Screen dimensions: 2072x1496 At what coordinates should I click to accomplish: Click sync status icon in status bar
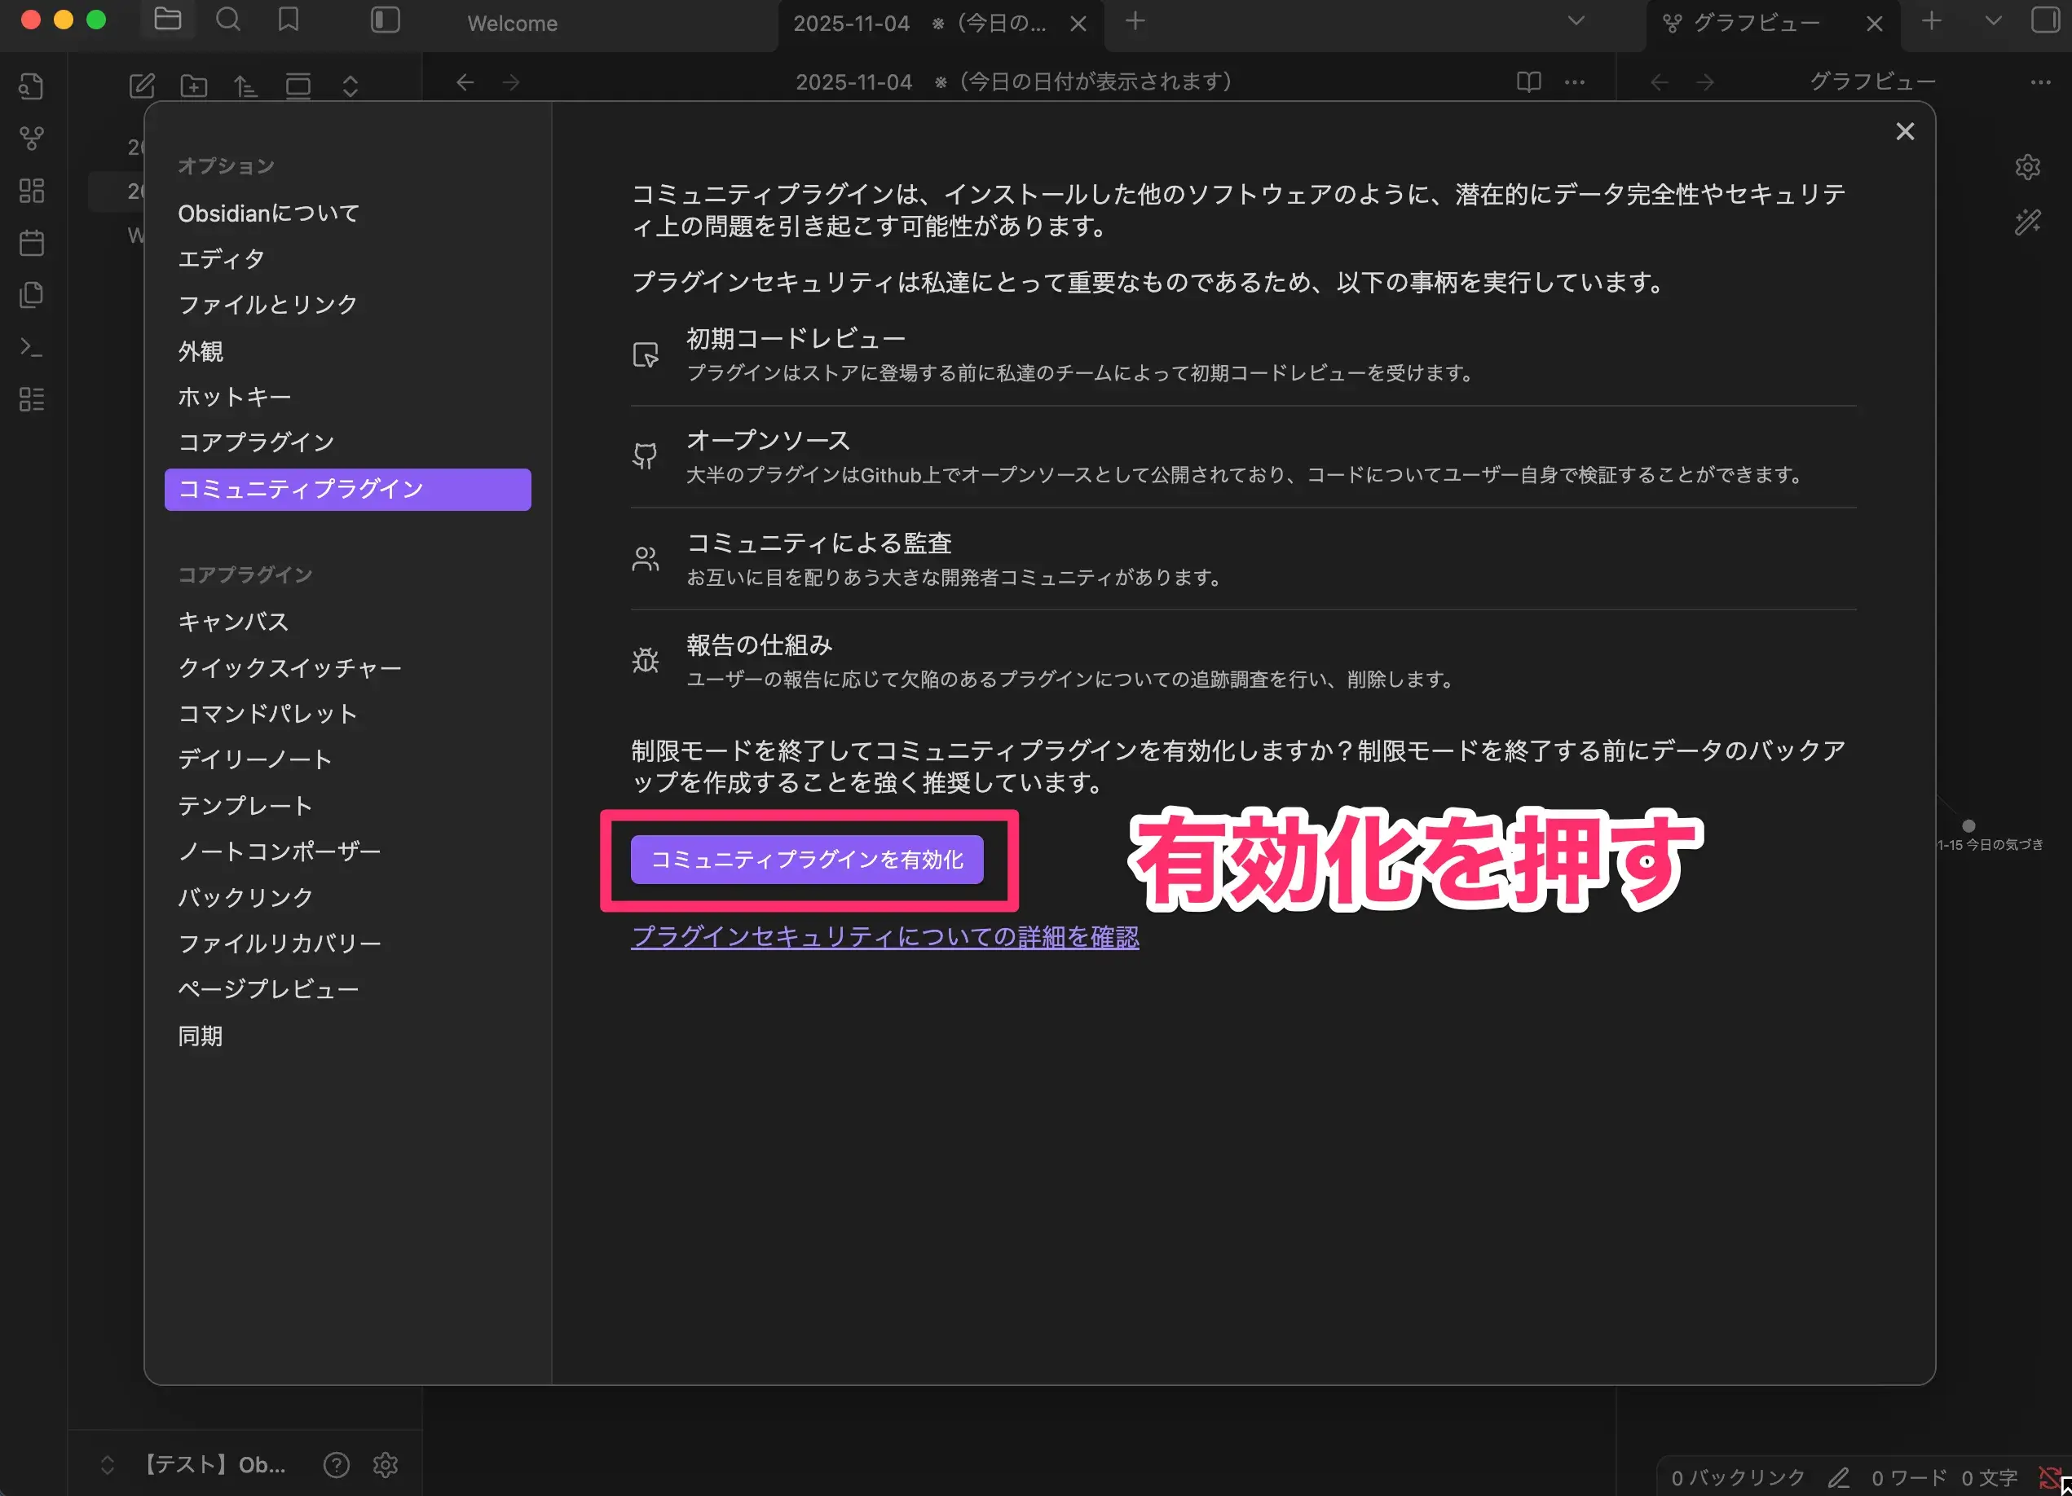[x=2050, y=1478]
